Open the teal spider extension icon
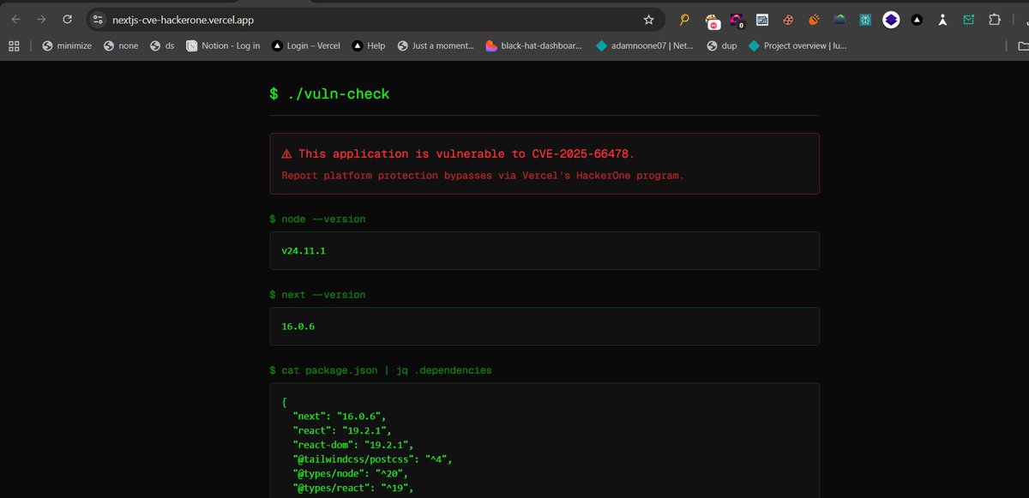This screenshot has height=498, width=1029. pyautogui.click(x=865, y=19)
